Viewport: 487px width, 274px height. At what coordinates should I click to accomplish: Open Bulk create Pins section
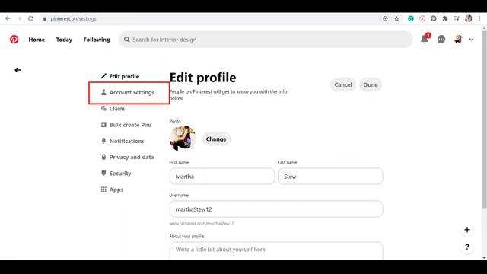[126, 125]
